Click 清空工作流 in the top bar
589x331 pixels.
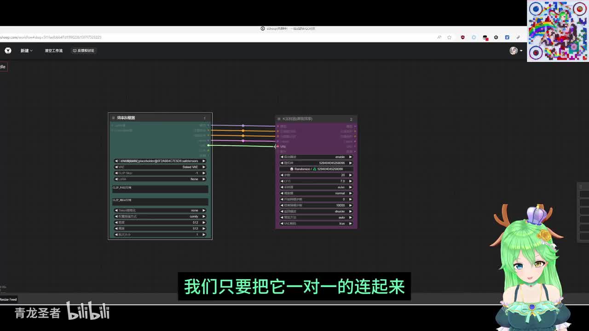pyautogui.click(x=53, y=51)
